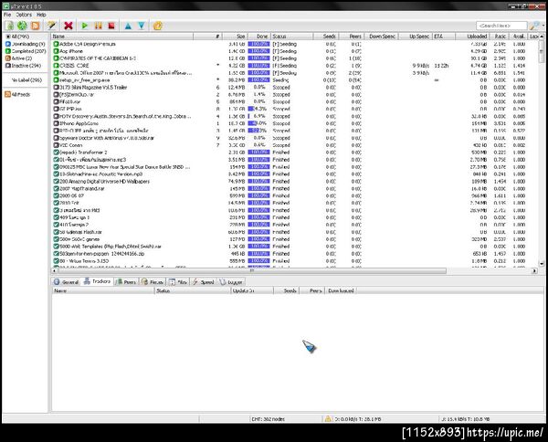548x442 pixels.
Task: Select Downloading category in sidebar
Action: (26, 44)
